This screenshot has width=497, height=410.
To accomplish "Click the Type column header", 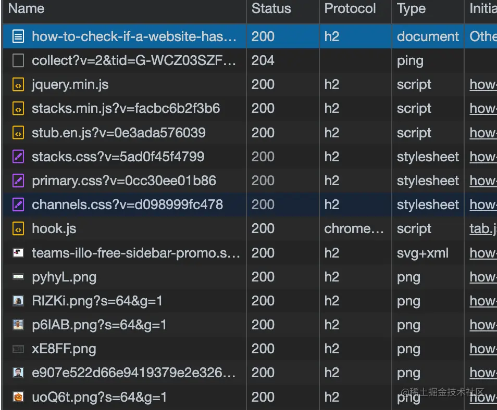I will 411,8.
